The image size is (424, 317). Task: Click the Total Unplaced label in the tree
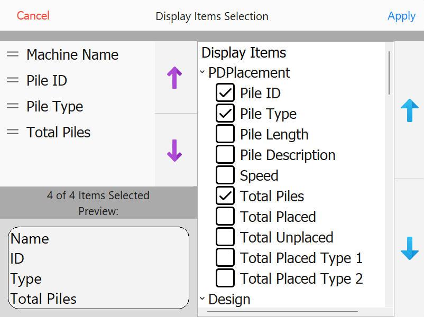pos(287,237)
